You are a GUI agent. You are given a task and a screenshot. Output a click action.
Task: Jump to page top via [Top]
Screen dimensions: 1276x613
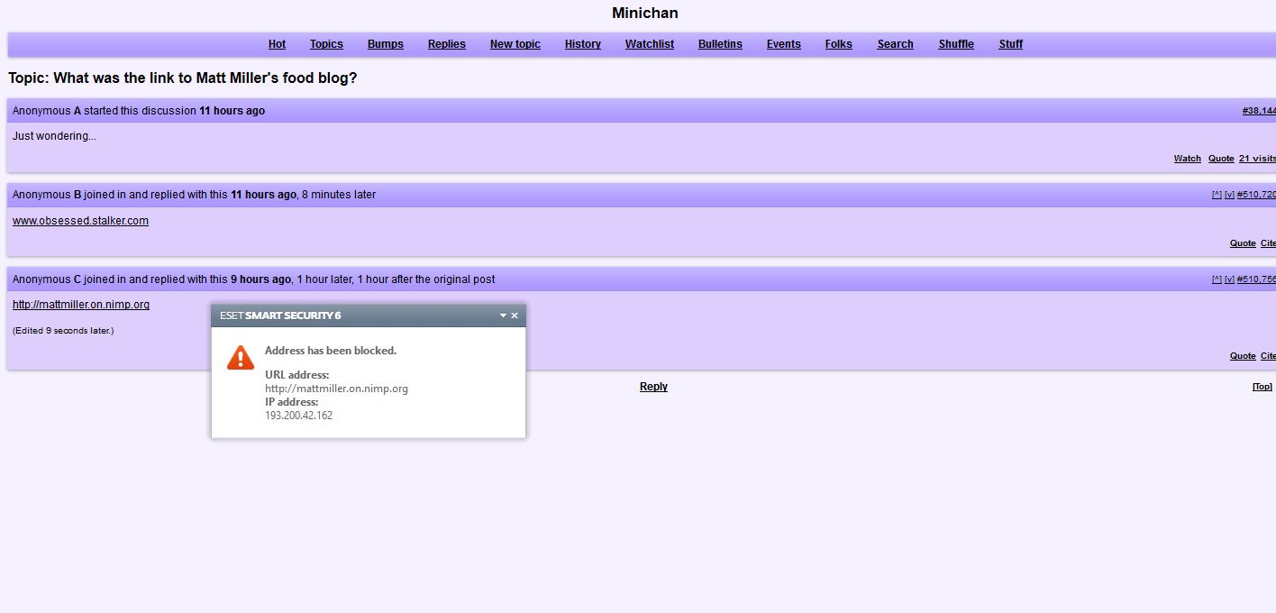pos(1262,387)
